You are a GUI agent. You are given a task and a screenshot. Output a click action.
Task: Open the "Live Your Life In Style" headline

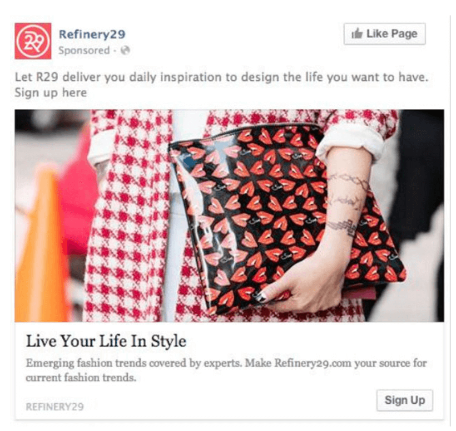click(106, 341)
